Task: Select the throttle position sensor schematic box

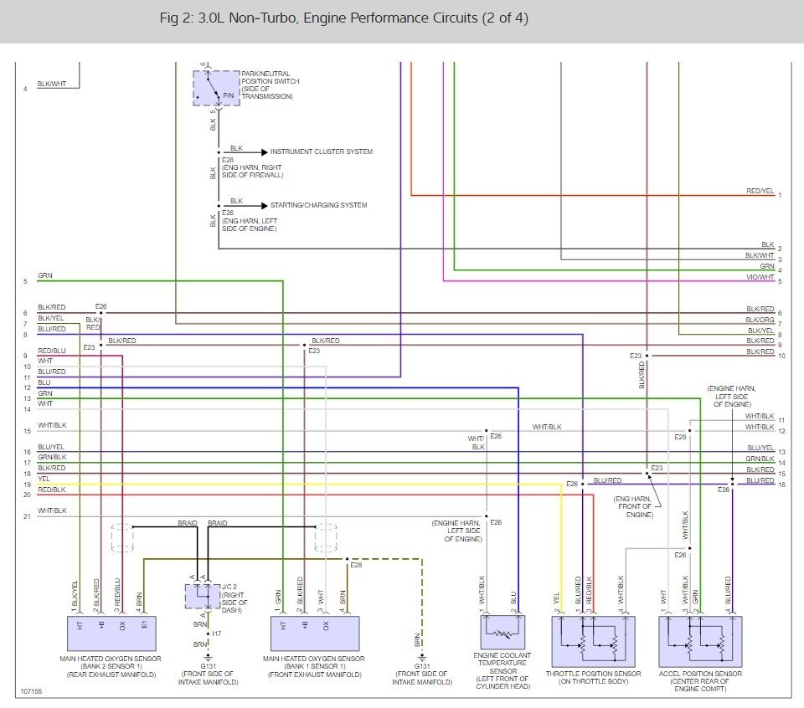Action: click(x=593, y=641)
